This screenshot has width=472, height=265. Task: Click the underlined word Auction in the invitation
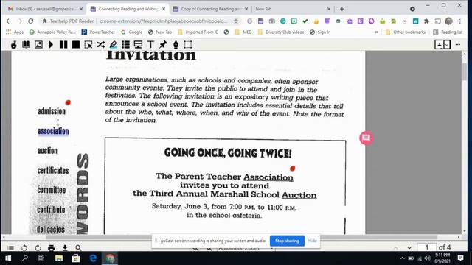(299, 195)
